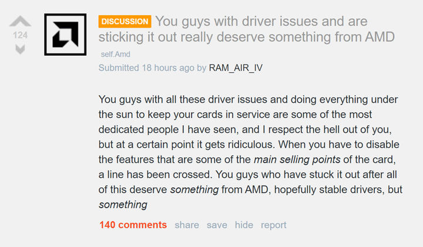The image size is (423, 247).
Task: Click the AMD logo post thumbnail
Action: (x=65, y=35)
